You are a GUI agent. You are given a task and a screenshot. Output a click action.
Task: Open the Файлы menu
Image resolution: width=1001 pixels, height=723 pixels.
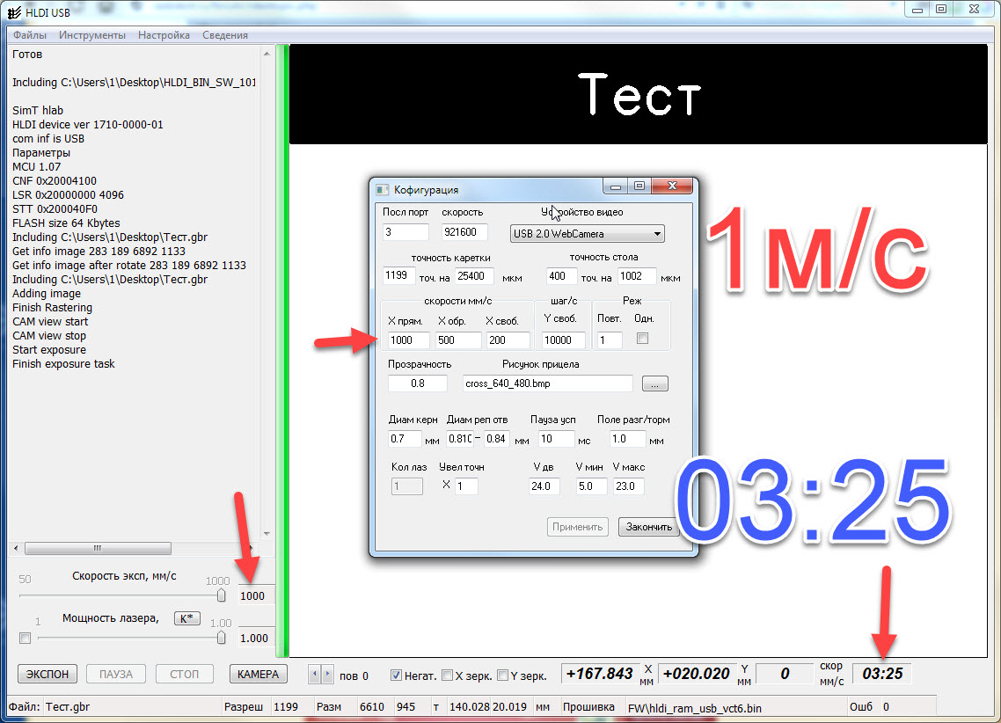click(x=29, y=35)
